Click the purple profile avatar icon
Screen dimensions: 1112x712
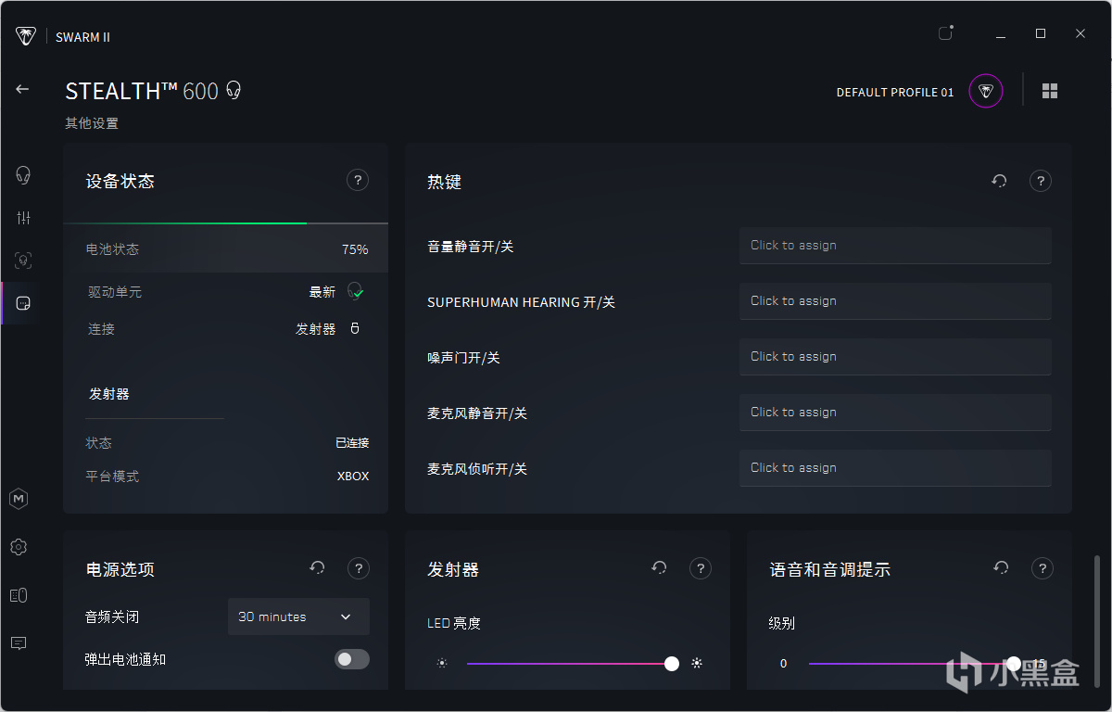pyautogui.click(x=986, y=92)
